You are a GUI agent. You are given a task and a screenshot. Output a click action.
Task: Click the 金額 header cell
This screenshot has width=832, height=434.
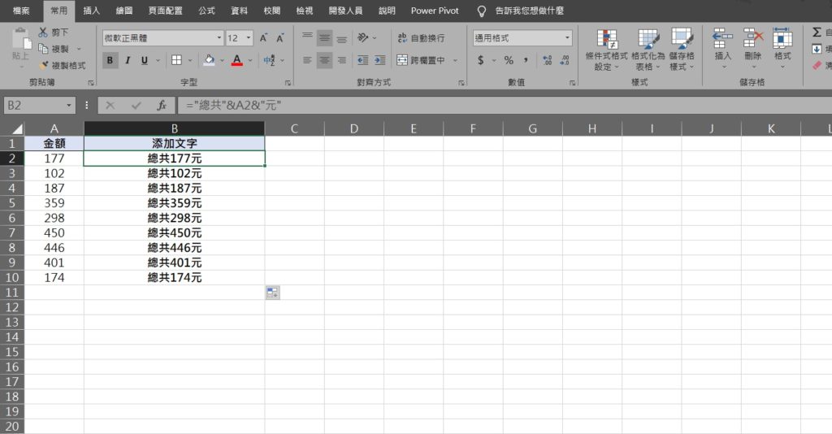coord(54,143)
